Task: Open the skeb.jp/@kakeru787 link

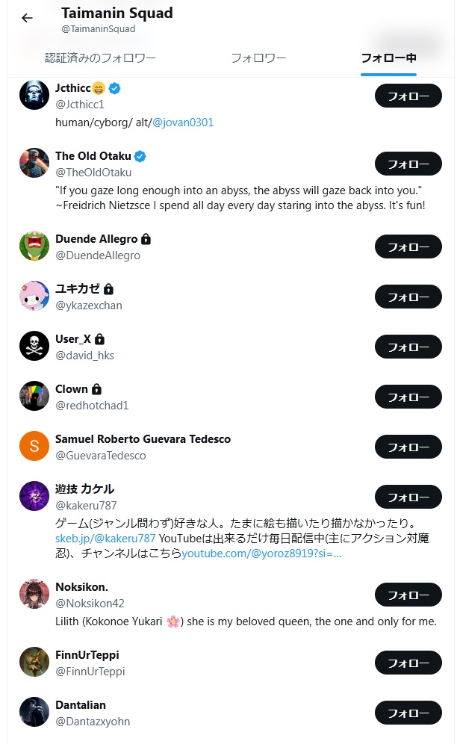Action: point(105,538)
